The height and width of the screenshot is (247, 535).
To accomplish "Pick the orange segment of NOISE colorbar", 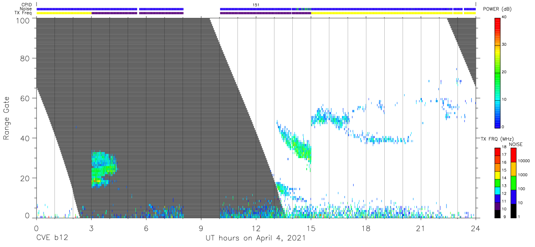I will tap(513, 169).
